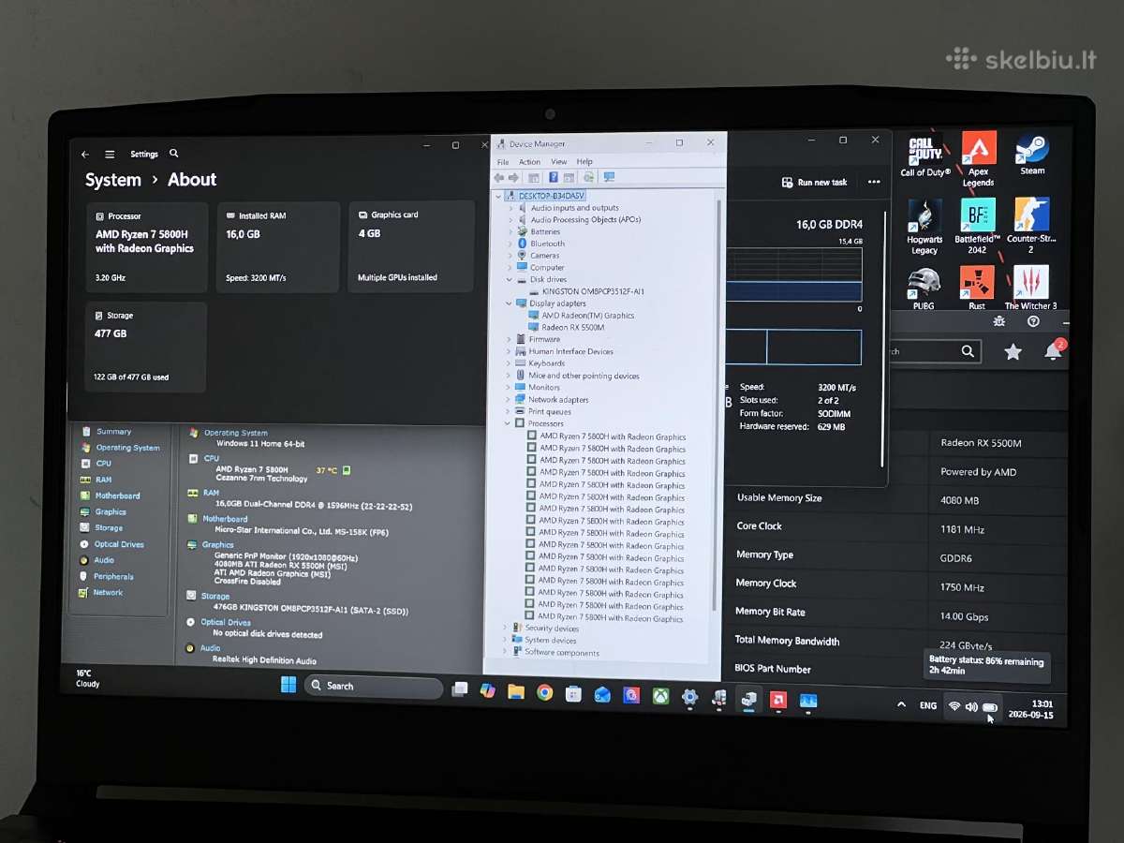Open Counter-Strike 2 desktop shortcut
The height and width of the screenshot is (843, 1124).
[x=1031, y=226]
